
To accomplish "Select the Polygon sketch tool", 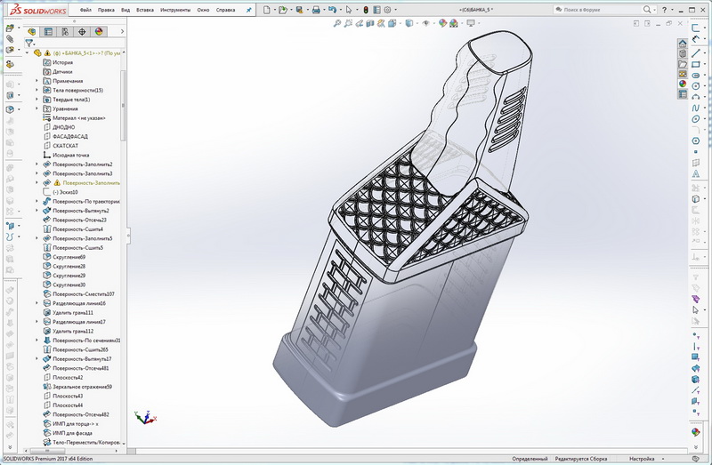I will pos(696,141).
